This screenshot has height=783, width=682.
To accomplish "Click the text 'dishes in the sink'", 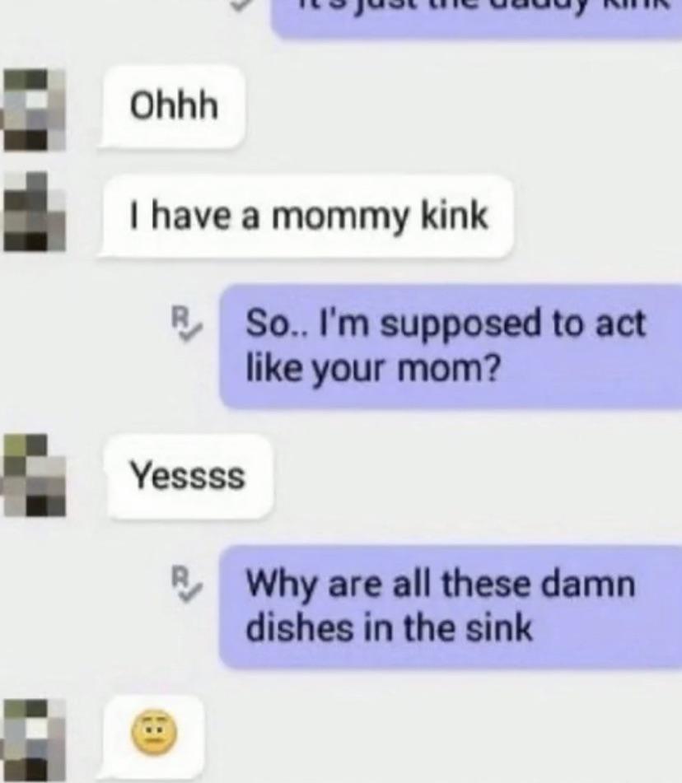I will tap(390, 628).
